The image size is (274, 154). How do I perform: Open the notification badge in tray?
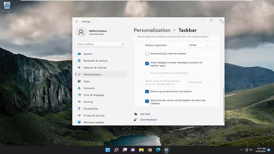pyautogui.click(x=269, y=150)
